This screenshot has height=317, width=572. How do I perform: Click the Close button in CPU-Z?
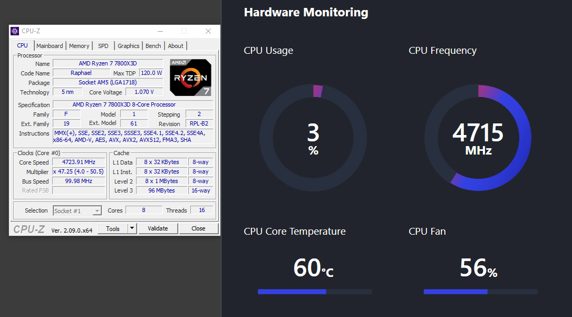click(x=198, y=228)
